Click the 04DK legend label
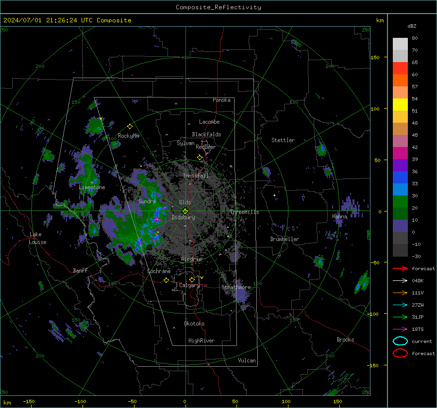The image size is (437, 408). [418, 281]
